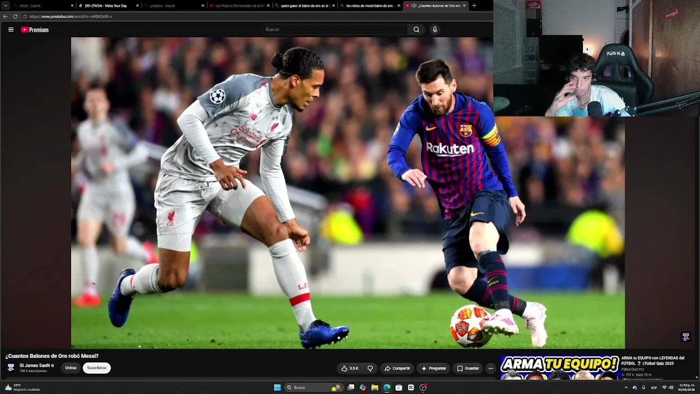Close the tiktok - Search tab
Screen dimensions: 700x394
pos(72,5)
